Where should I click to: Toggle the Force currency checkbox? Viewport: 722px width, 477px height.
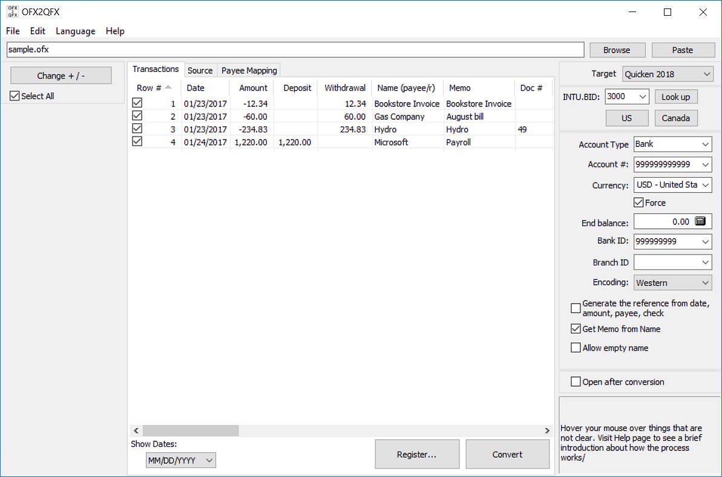(638, 203)
